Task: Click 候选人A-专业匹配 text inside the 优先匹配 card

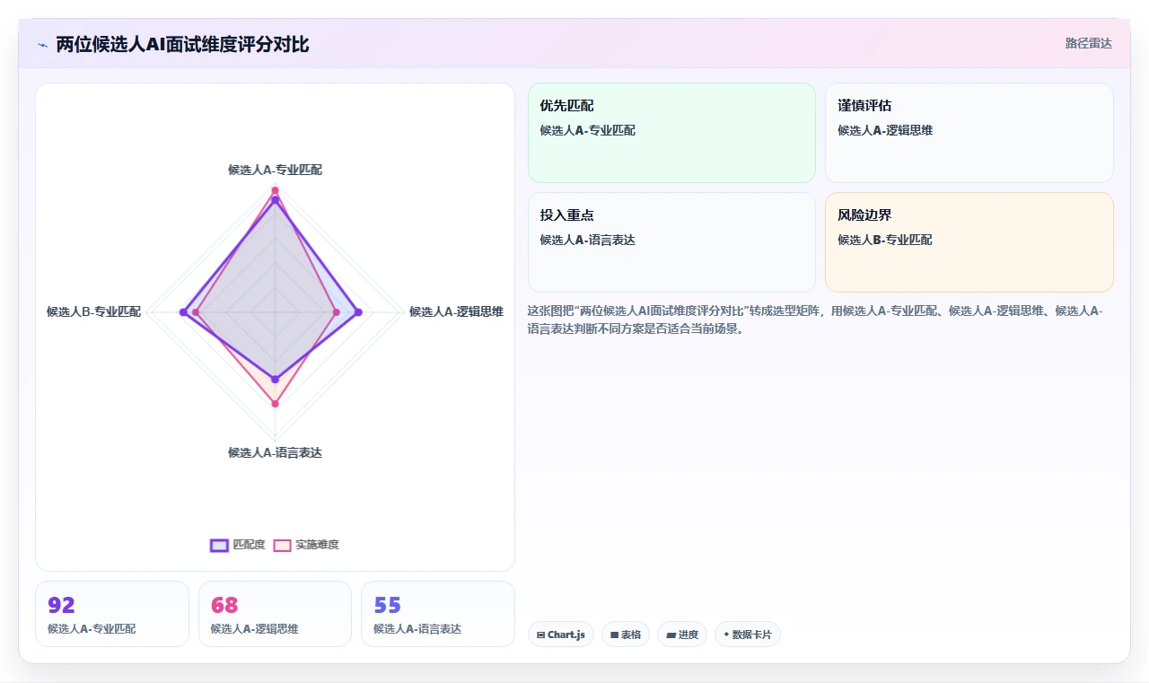Action: click(588, 130)
